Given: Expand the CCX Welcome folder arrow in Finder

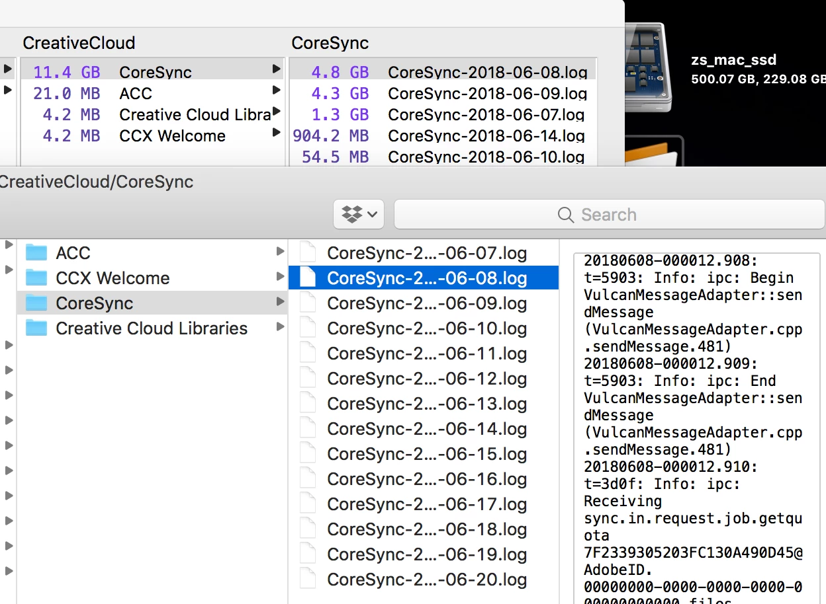Looking at the screenshot, I should 280,277.
